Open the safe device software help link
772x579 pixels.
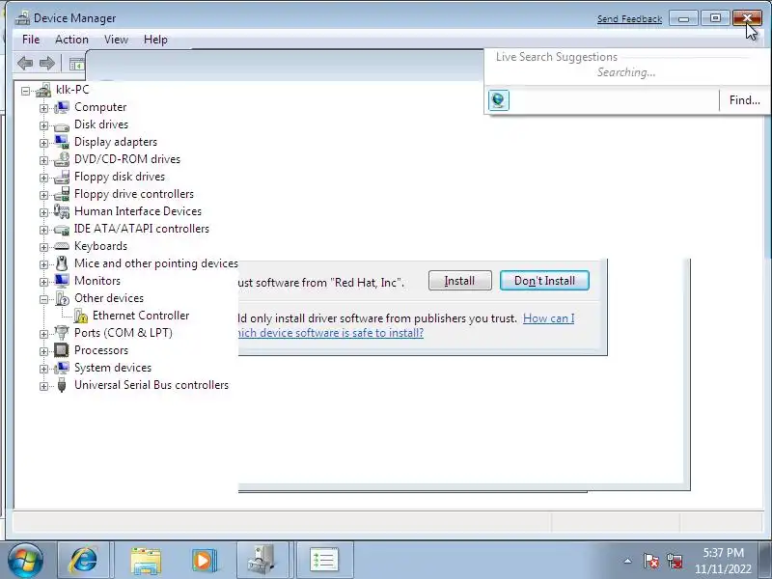330,333
